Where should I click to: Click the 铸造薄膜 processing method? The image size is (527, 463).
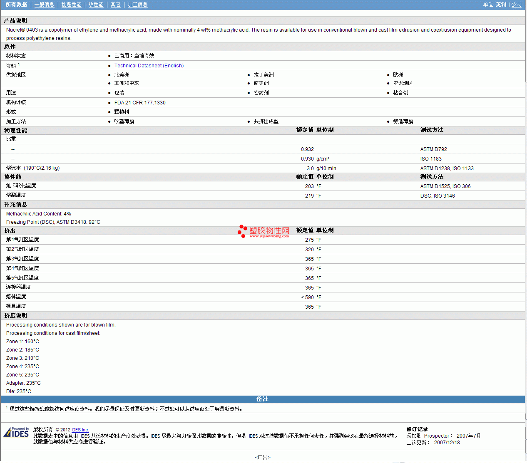coord(403,121)
